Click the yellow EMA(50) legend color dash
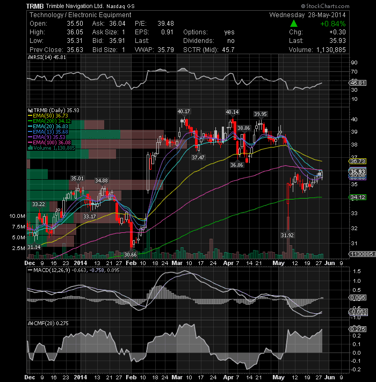Viewport: 376px width, 382px height. pos(30,116)
